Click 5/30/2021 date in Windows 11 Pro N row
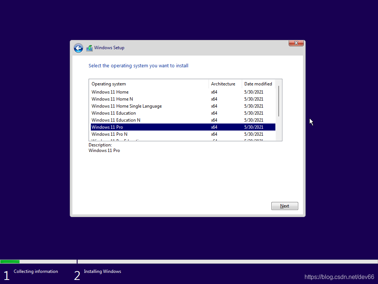Viewport: 378px width, 284px height. (x=254, y=134)
